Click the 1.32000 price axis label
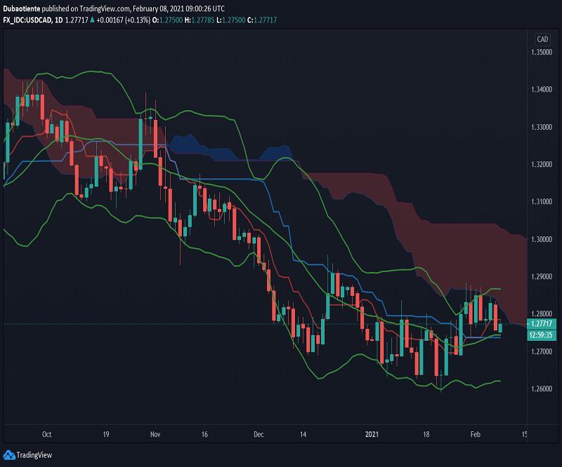This screenshot has height=467, width=562. (x=542, y=164)
